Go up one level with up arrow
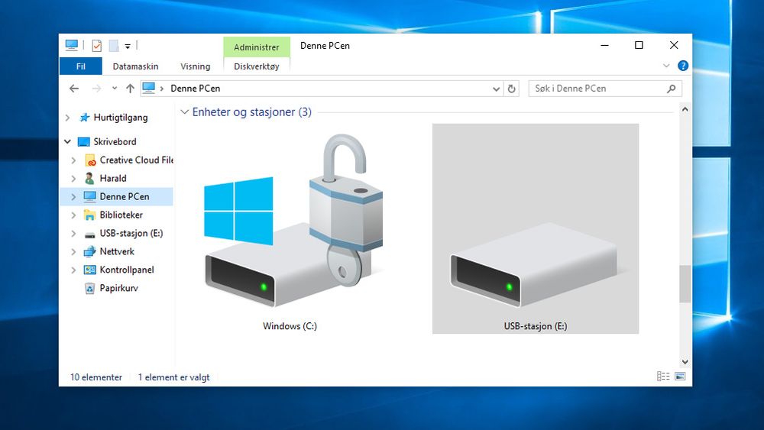 130,89
